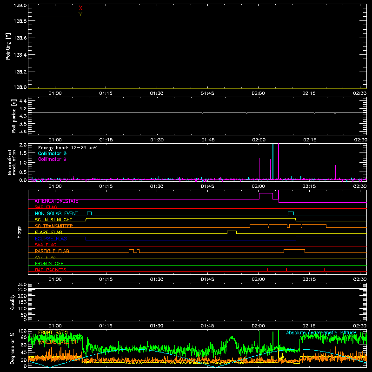Image resolution: width=372 pixels, height=372 pixels.
Task: Click the 1.5 tick on modulation axis
Action: click(23, 153)
